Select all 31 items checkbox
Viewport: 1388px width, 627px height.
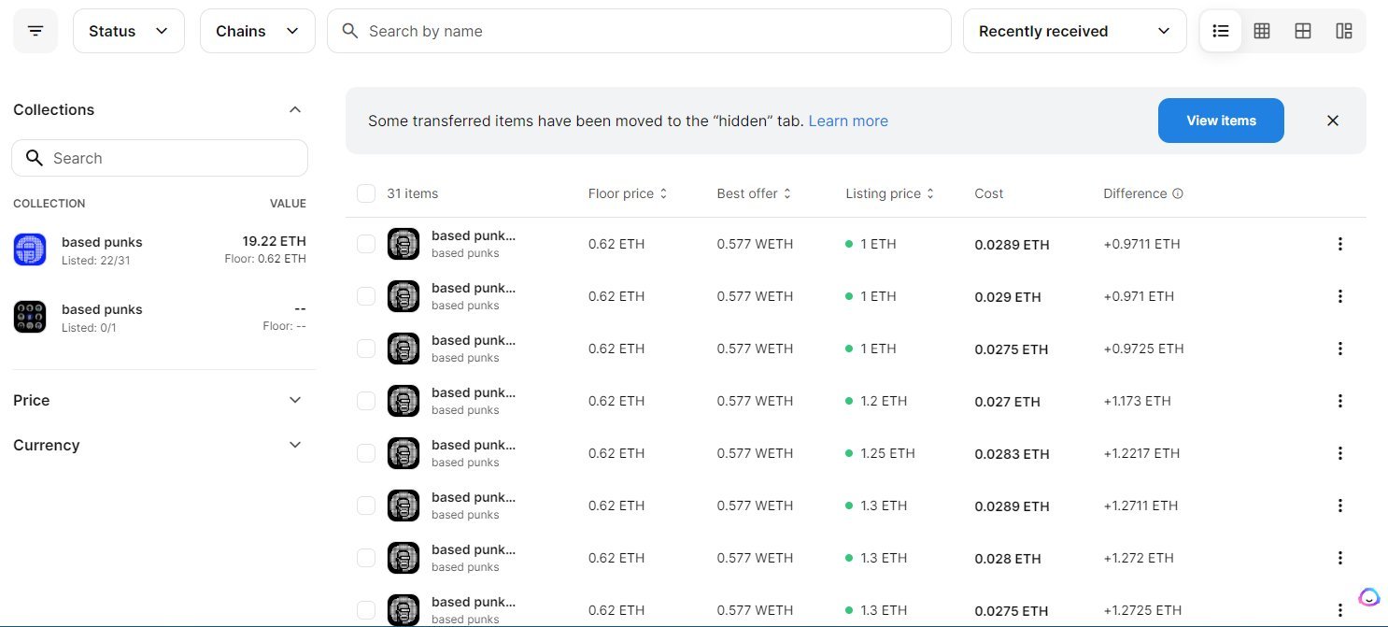tap(366, 193)
